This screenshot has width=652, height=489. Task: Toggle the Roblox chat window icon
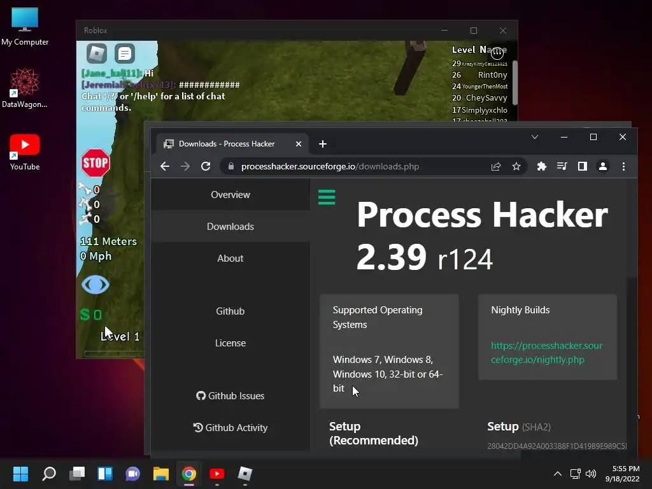pos(124,53)
